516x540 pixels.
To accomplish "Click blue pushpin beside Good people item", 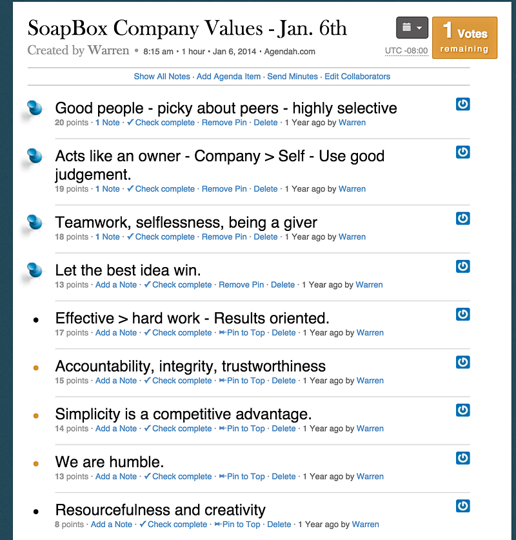I will point(34,108).
